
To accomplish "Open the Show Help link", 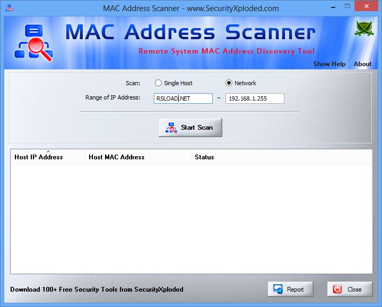I will [x=329, y=64].
